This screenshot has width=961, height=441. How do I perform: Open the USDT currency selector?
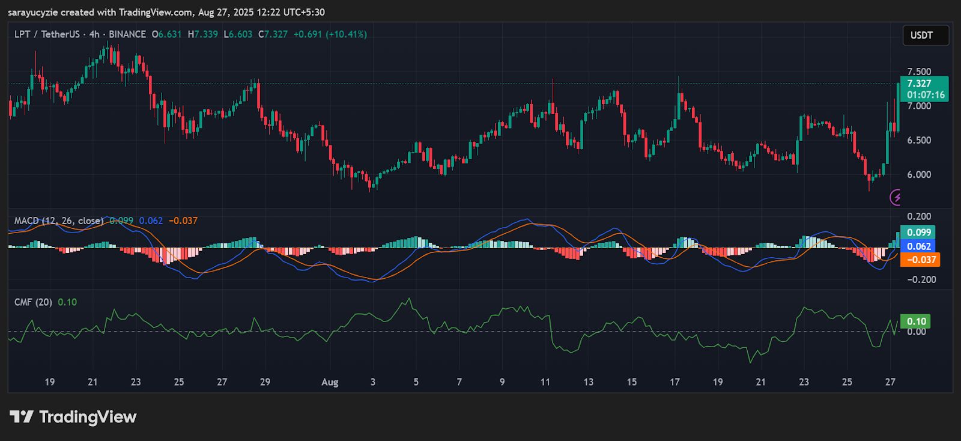point(926,35)
